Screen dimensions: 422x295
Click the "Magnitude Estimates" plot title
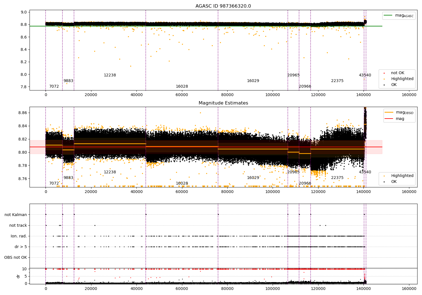click(x=223, y=103)
